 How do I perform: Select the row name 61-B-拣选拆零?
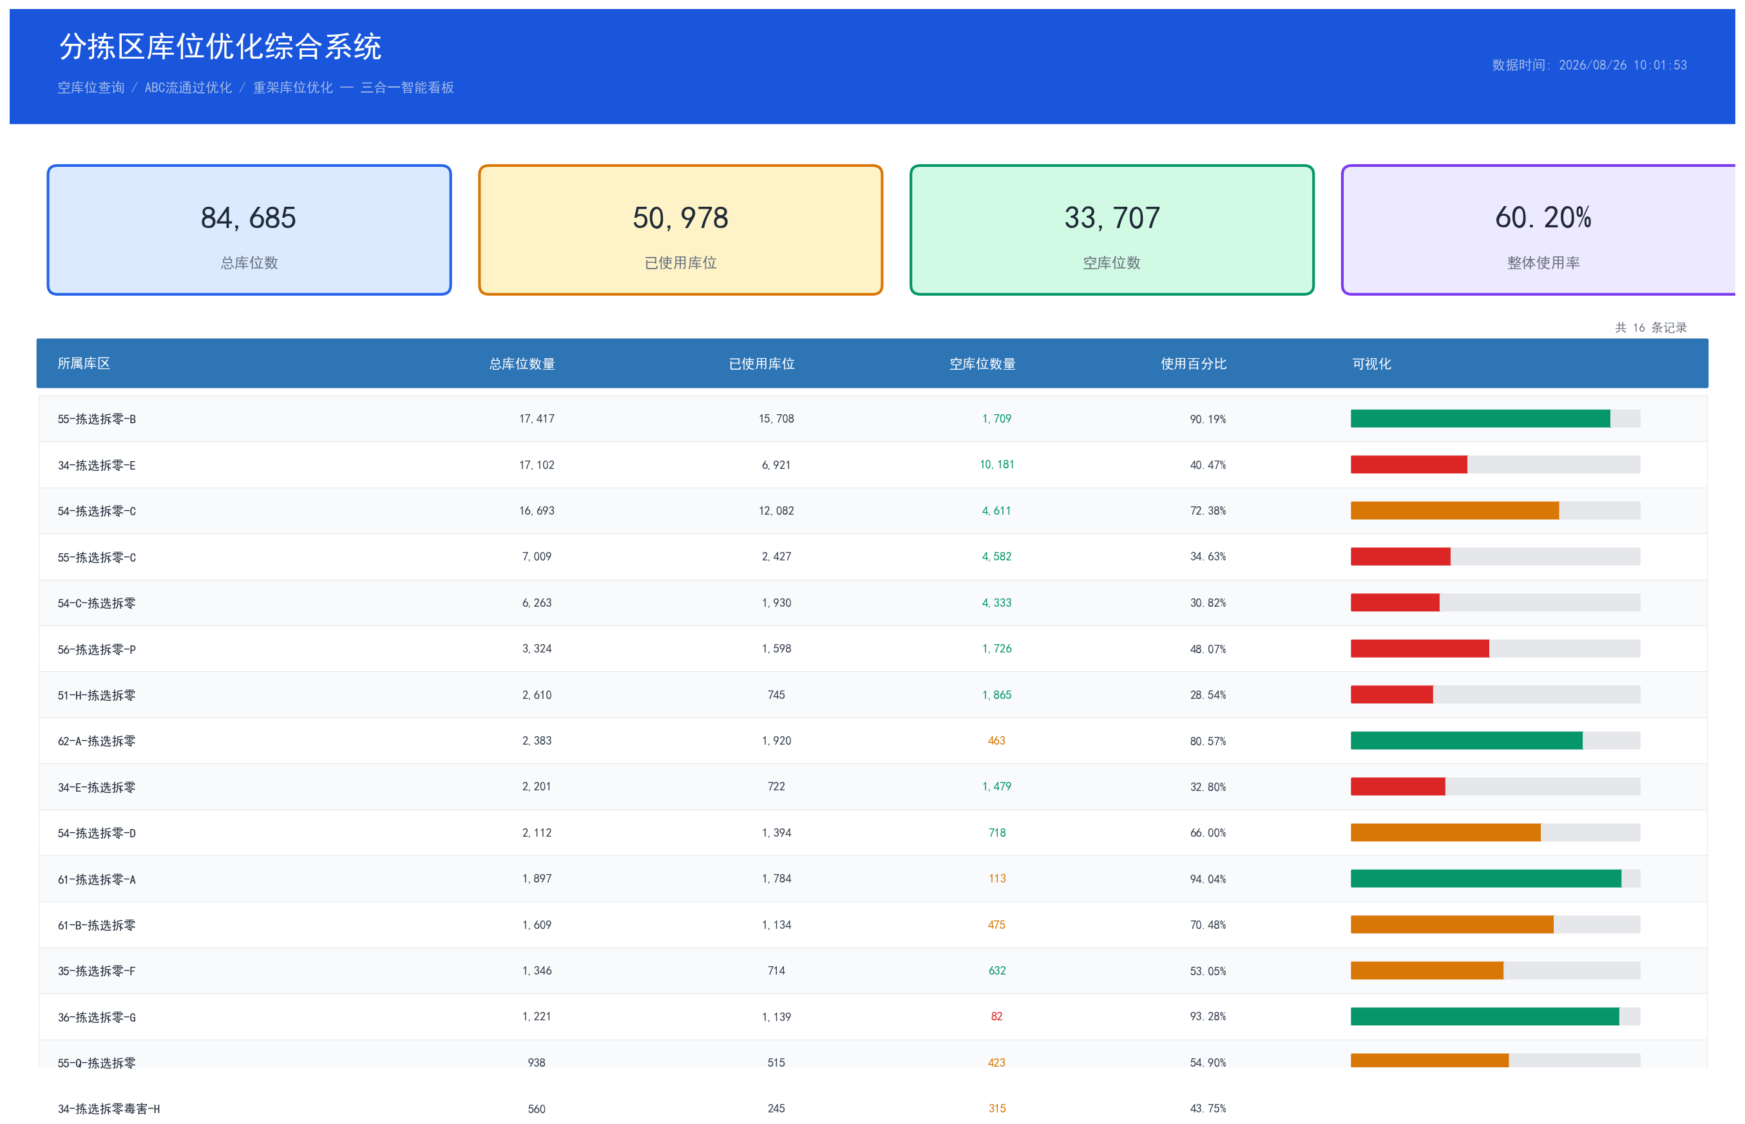coord(97,925)
